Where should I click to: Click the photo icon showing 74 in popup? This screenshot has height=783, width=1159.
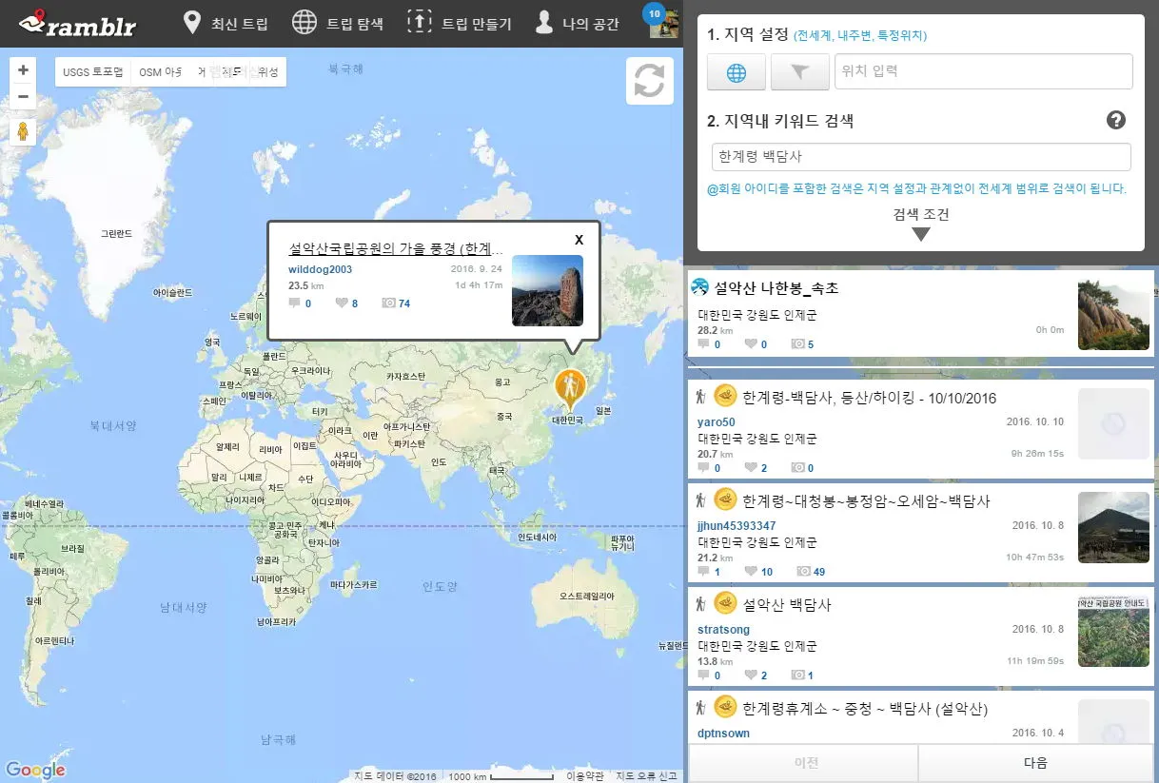(x=388, y=303)
